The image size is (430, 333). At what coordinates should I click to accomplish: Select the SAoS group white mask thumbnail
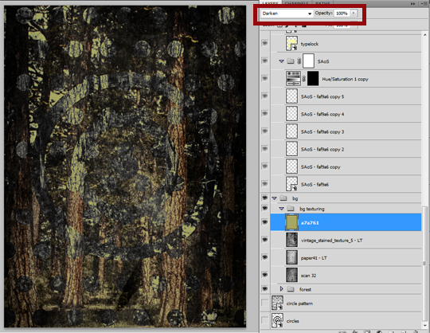click(x=308, y=61)
